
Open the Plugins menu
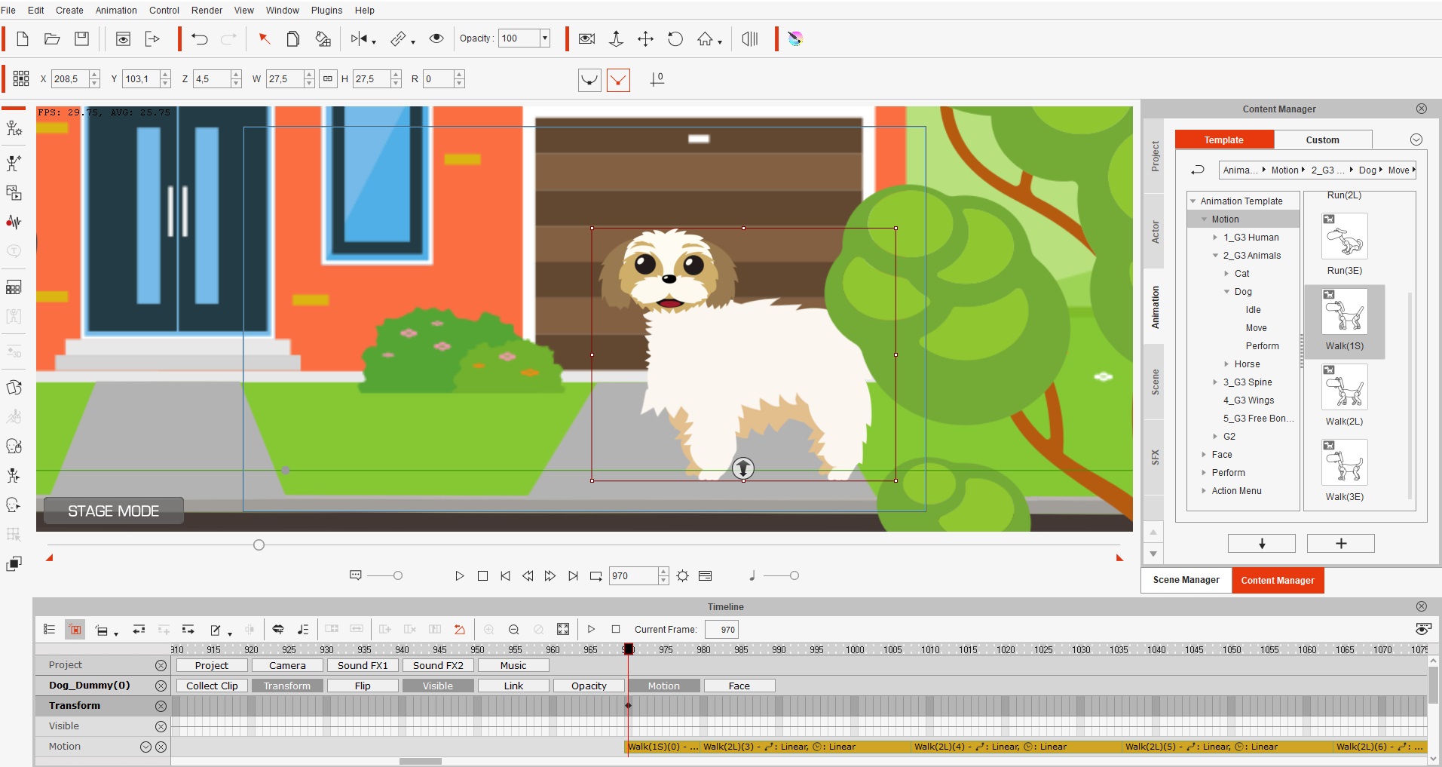point(326,11)
